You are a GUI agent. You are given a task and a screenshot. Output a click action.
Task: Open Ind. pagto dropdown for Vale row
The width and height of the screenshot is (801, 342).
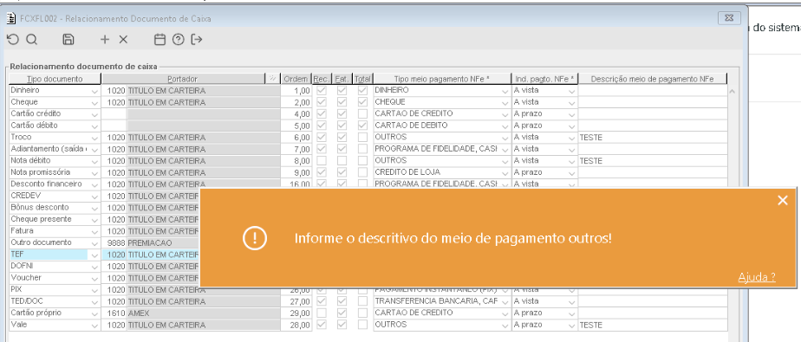click(x=572, y=325)
